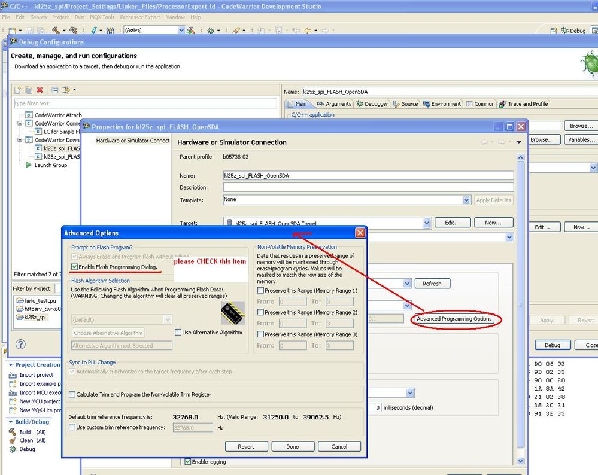
Task: Click the yellow back navigation arrow in toolbar
Action: (x=308, y=30)
